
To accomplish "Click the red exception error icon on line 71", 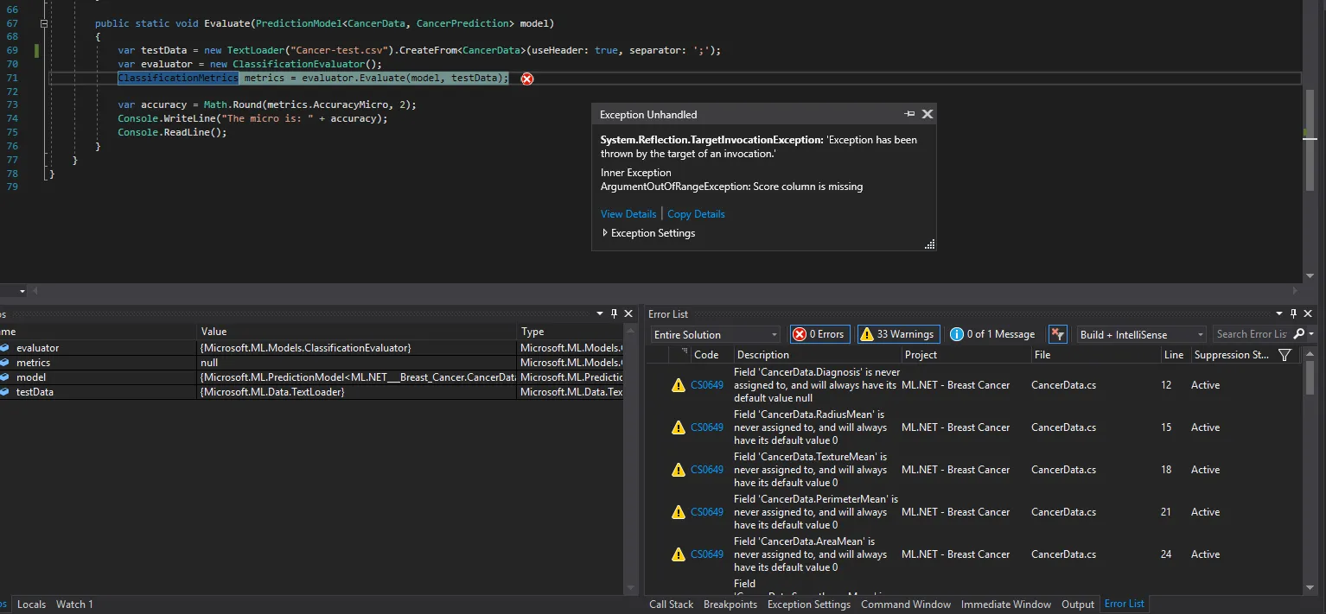I will [526, 79].
